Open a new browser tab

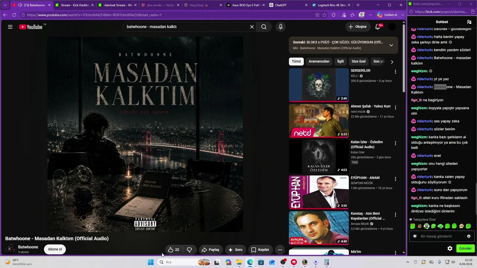point(358,5)
